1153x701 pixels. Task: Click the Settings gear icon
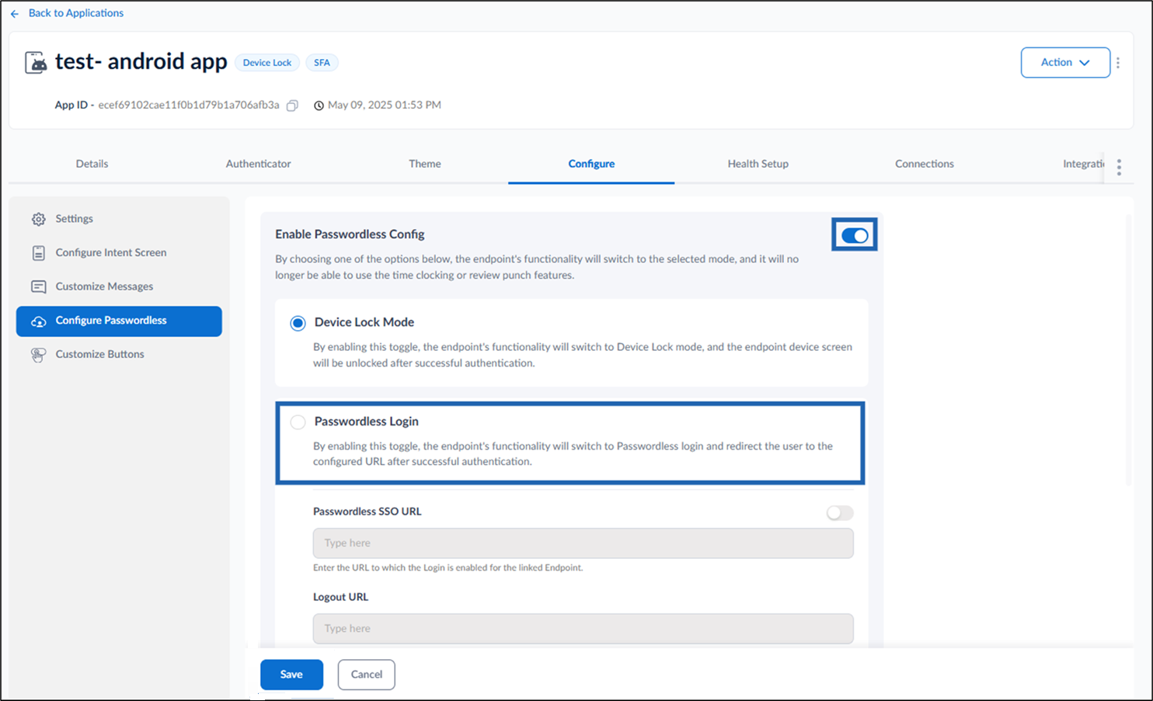pos(38,219)
